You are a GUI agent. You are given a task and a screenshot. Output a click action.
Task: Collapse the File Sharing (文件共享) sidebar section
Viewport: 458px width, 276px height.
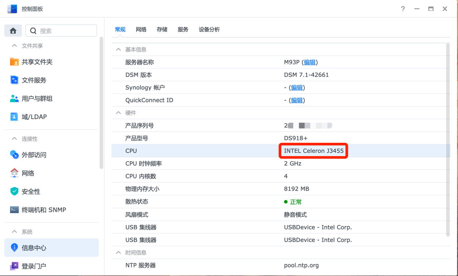coord(14,46)
